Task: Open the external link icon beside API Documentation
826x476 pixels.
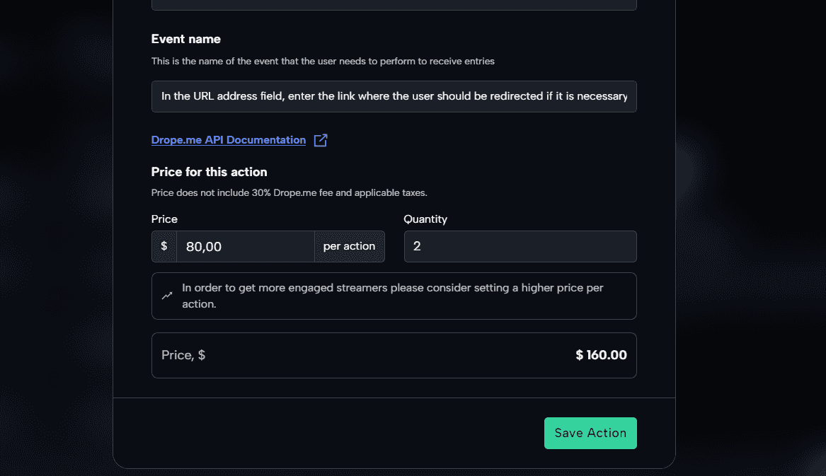Action: pos(321,140)
